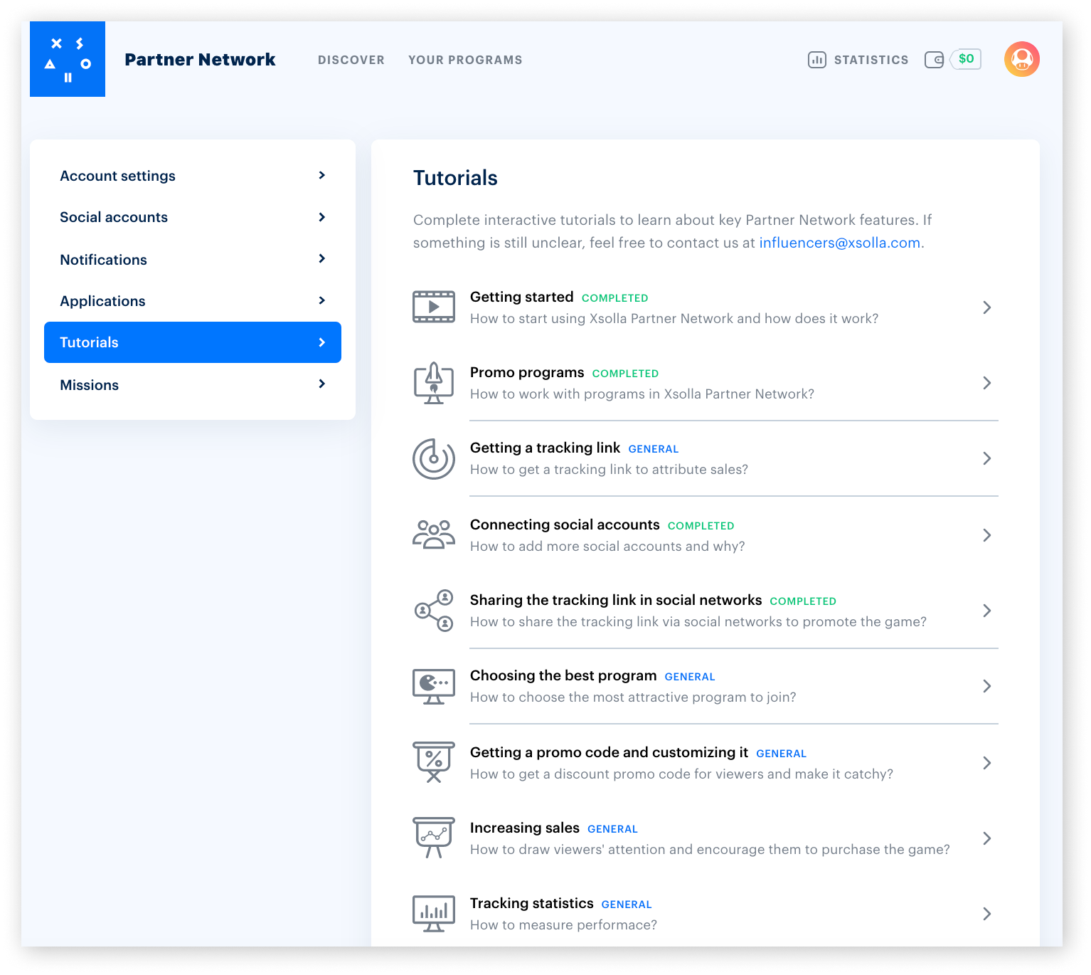Click the Promo programs rocket icon
Image resolution: width=1091 pixels, height=975 pixels.
click(x=434, y=383)
